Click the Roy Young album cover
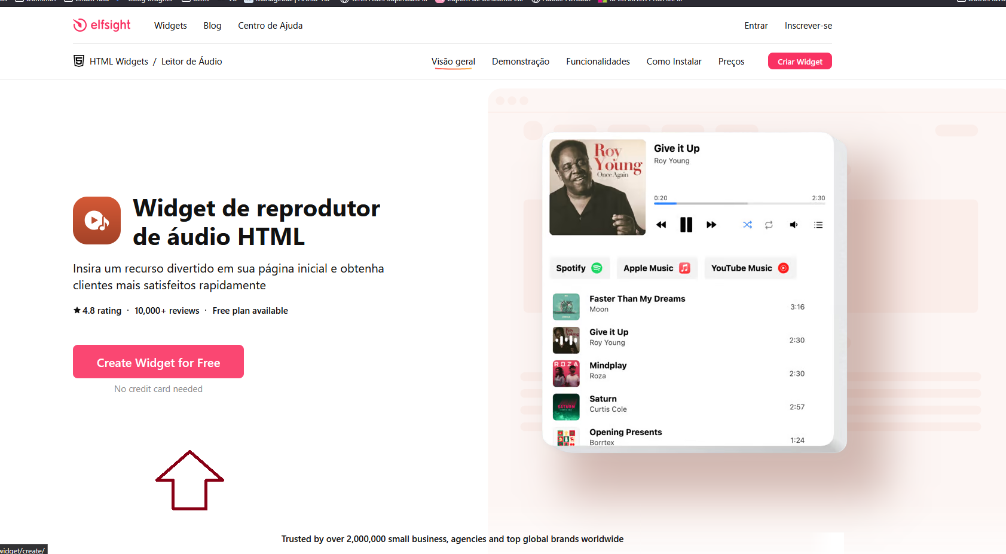Image resolution: width=1006 pixels, height=554 pixels. click(x=598, y=187)
